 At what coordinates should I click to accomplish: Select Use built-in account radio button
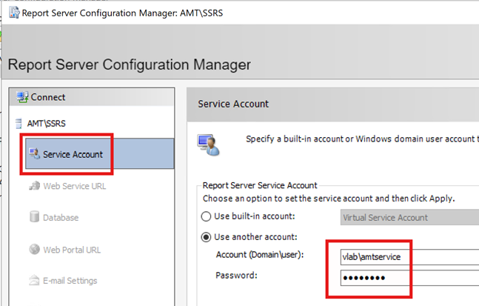click(x=206, y=216)
